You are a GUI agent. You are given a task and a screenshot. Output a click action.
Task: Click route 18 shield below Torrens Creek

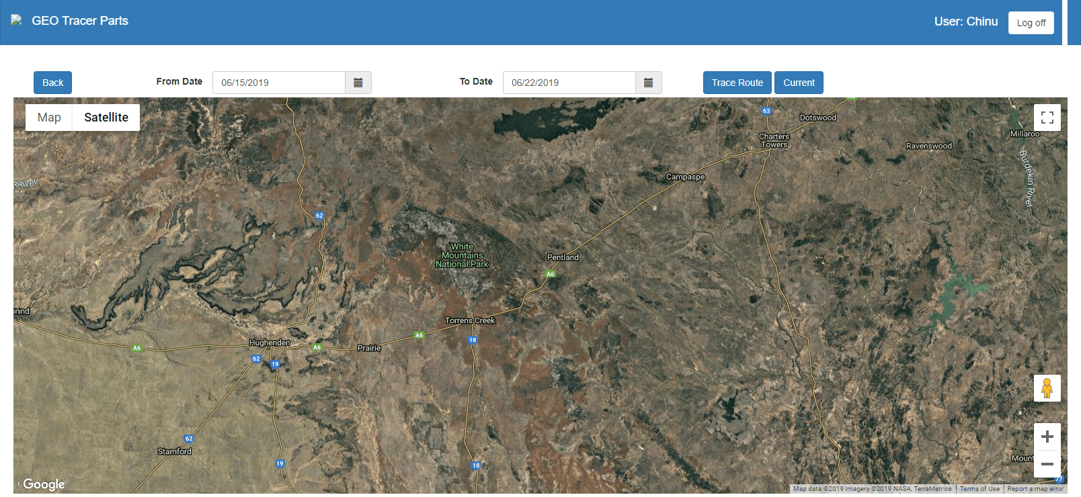[x=473, y=340]
